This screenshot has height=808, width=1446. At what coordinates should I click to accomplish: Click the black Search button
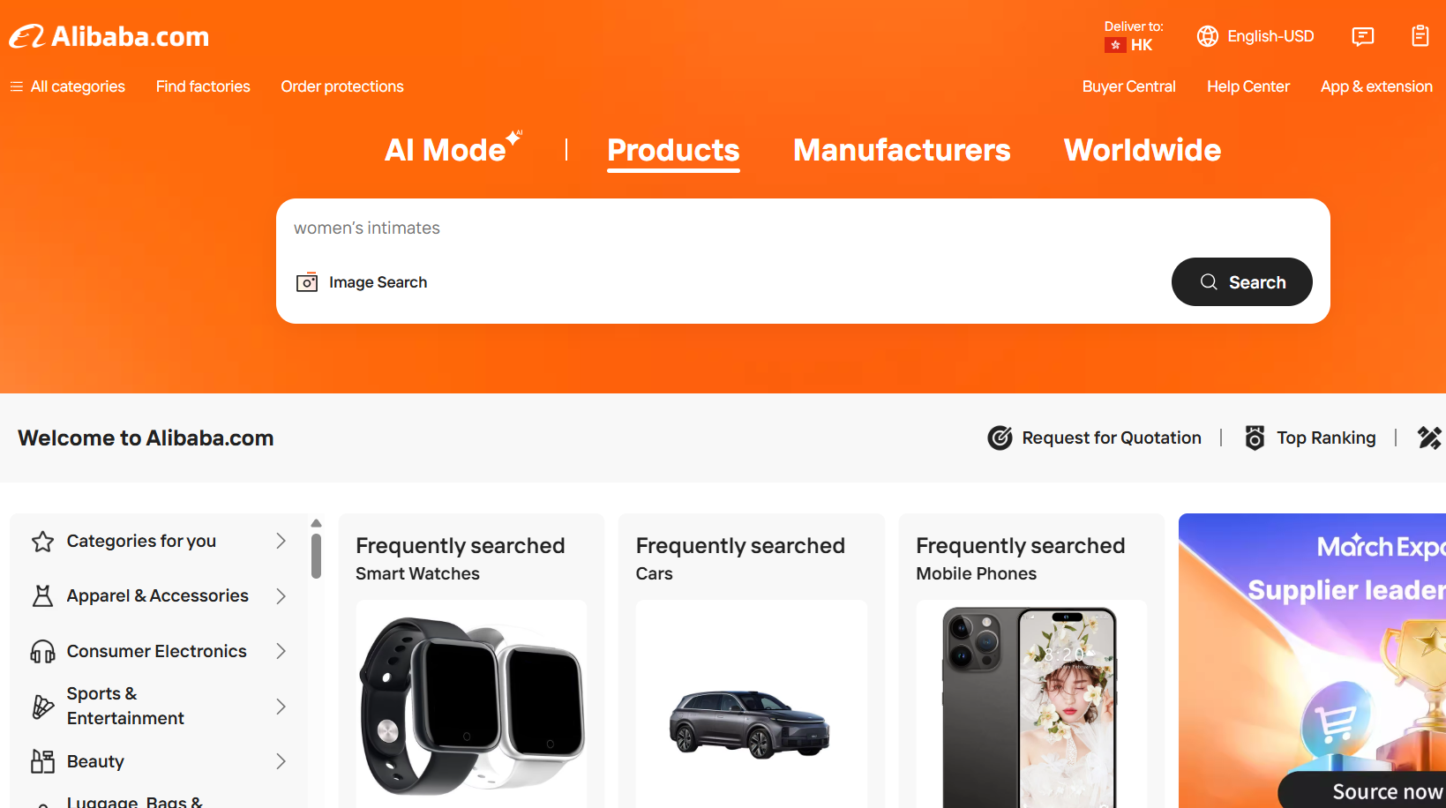pos(1241,282)
